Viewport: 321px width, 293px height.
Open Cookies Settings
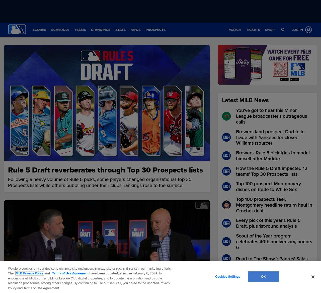point(227,277)
